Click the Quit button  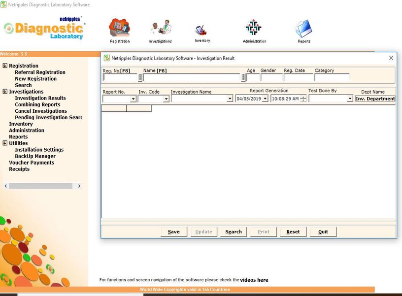click(323, 231)
